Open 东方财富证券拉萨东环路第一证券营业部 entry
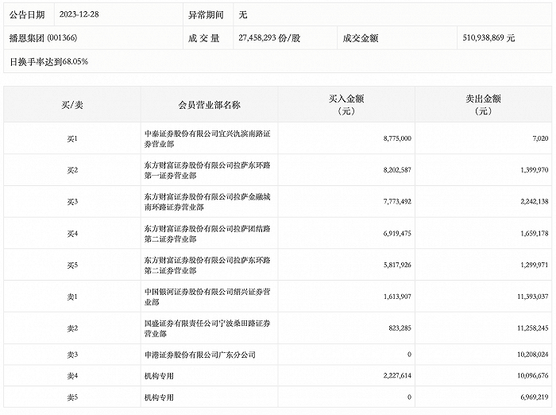556x415 pixels. [x=209, y=169]
